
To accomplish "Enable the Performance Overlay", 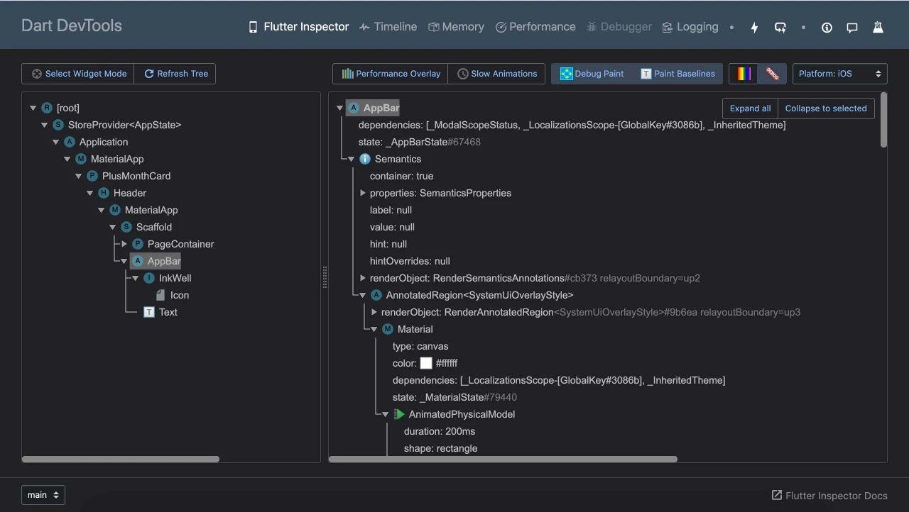I will [391, 74].
